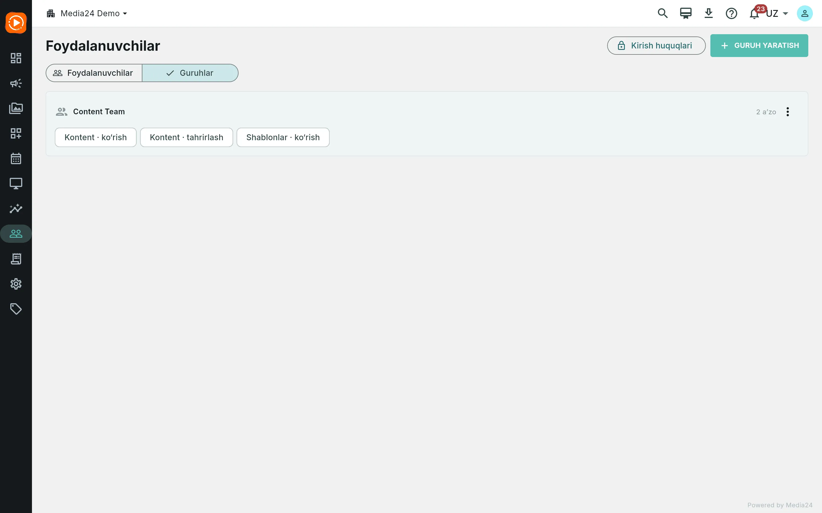Open Content Team three-dot menu
The height and width of the screenshot is (513, 822).
click(x=788, y=112)
